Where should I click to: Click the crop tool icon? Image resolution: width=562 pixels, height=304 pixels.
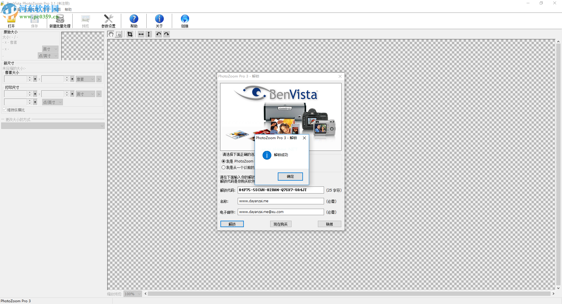tap(130, 34)
